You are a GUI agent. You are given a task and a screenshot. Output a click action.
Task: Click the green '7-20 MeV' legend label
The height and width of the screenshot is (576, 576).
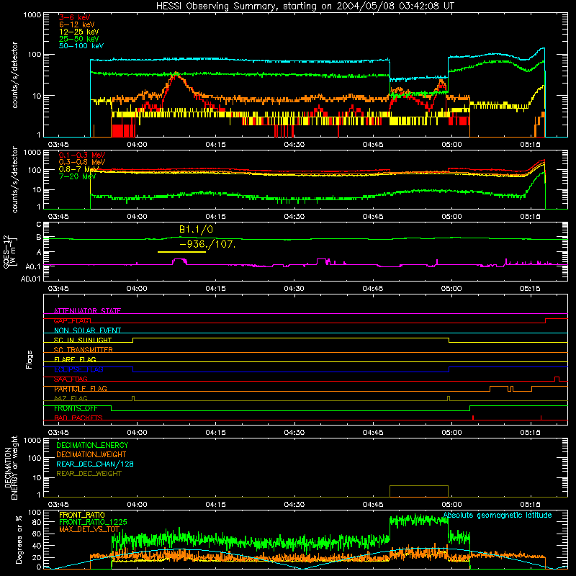(x=78, y=176)
